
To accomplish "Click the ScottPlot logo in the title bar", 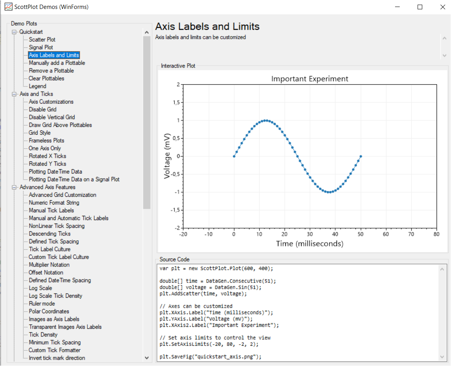I will point(8,7).
